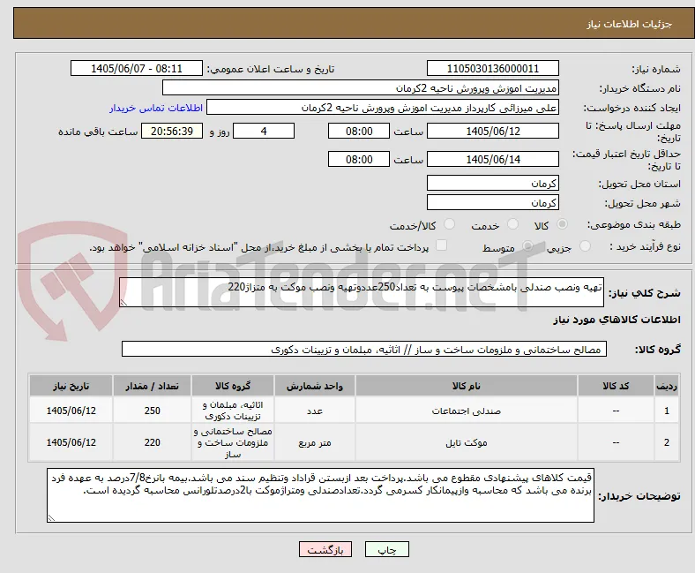Viewport: 695px width, 573px height.
Task: Click the resize grip of general description textarea
Action: [x=124, y=302]
